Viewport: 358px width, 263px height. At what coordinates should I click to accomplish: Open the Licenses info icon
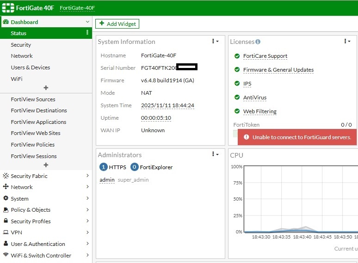pos(258,42)
